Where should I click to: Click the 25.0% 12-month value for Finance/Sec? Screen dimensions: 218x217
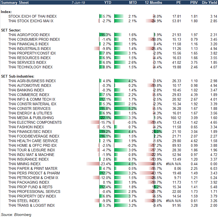(x=157, y=132)
